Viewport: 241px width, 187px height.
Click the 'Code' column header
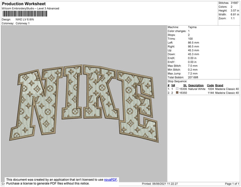(210, 85)
